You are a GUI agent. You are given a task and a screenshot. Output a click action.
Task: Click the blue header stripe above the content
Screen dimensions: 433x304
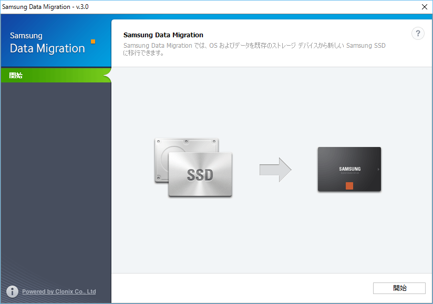[x=263, y=17]
